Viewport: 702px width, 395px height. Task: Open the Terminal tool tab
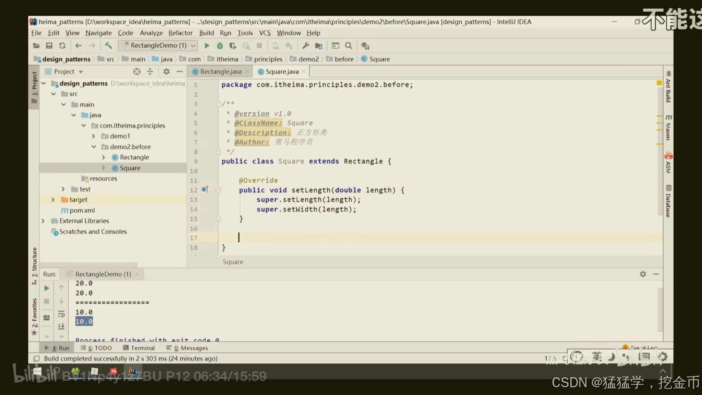[x=139, y=348]
